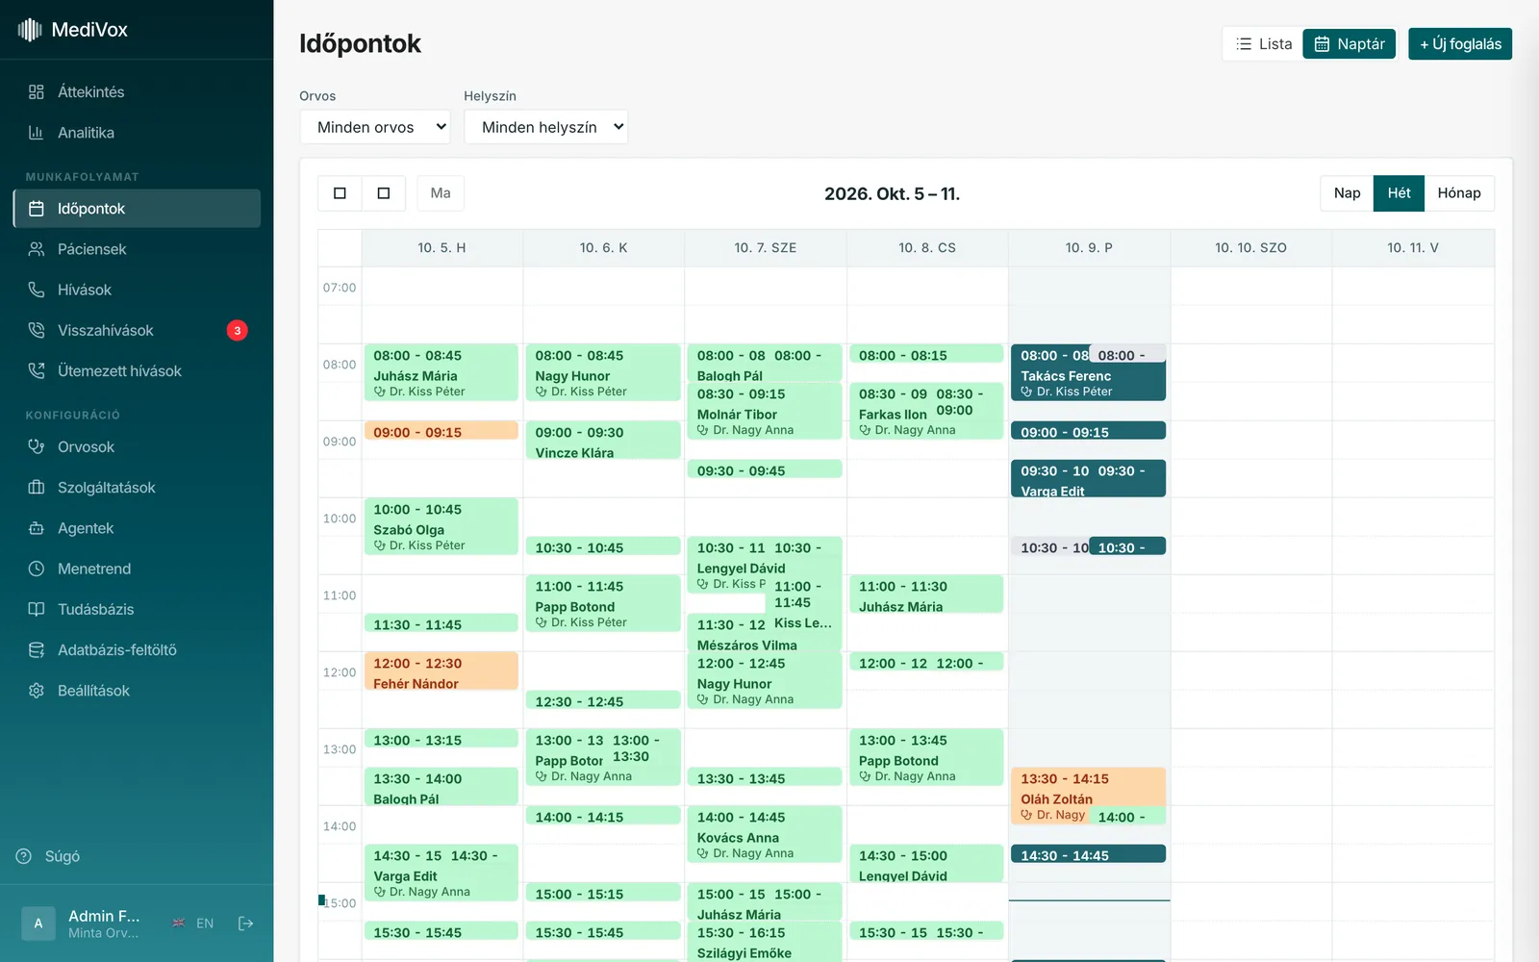This screenshot has width=1539, height=962.
Task: Select the Hívások phone icon
Action: tap(37, 290)
